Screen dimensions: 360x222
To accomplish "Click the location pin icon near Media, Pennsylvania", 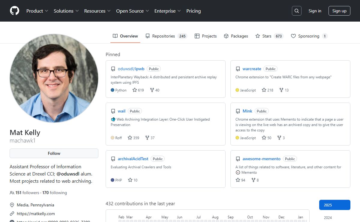I will click(12, 205).
